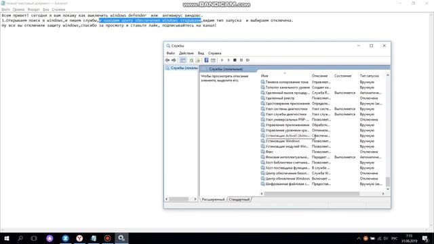Go back using the Services toolbar arrow
Screen dimensions: 434x244
point(167,60)
